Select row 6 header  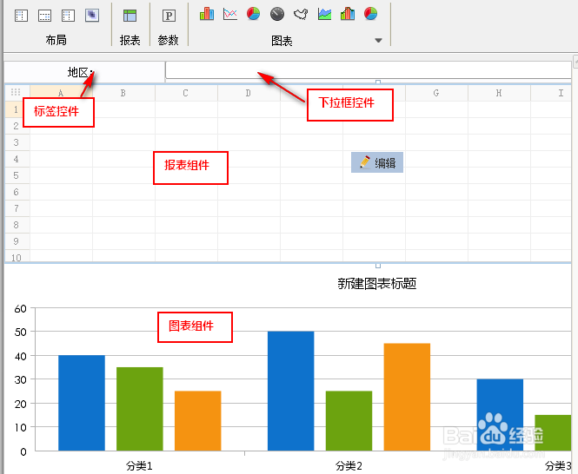tap(17, 192)
